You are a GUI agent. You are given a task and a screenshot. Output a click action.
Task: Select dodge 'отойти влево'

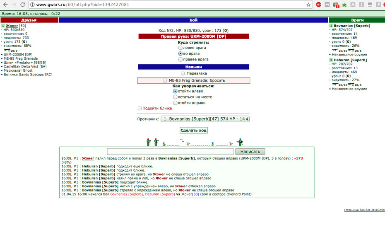pyautogui.click(x=175, y=91)
